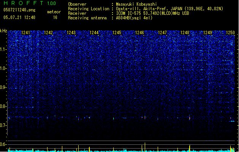Click the 0.7 frequency axis label
The width and height of the screenshot is (239, 152).
pos(3,125)
